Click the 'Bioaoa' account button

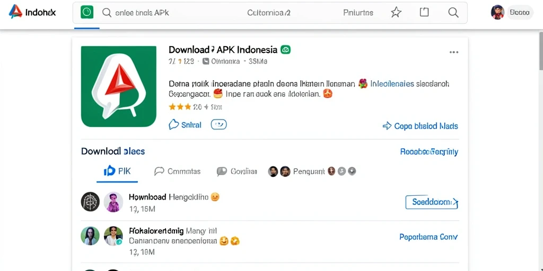pyautogui.click(x=520, y=13)
